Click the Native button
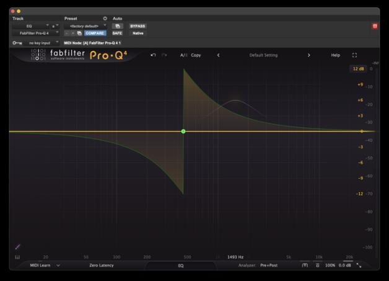 (x=138, y=33)
